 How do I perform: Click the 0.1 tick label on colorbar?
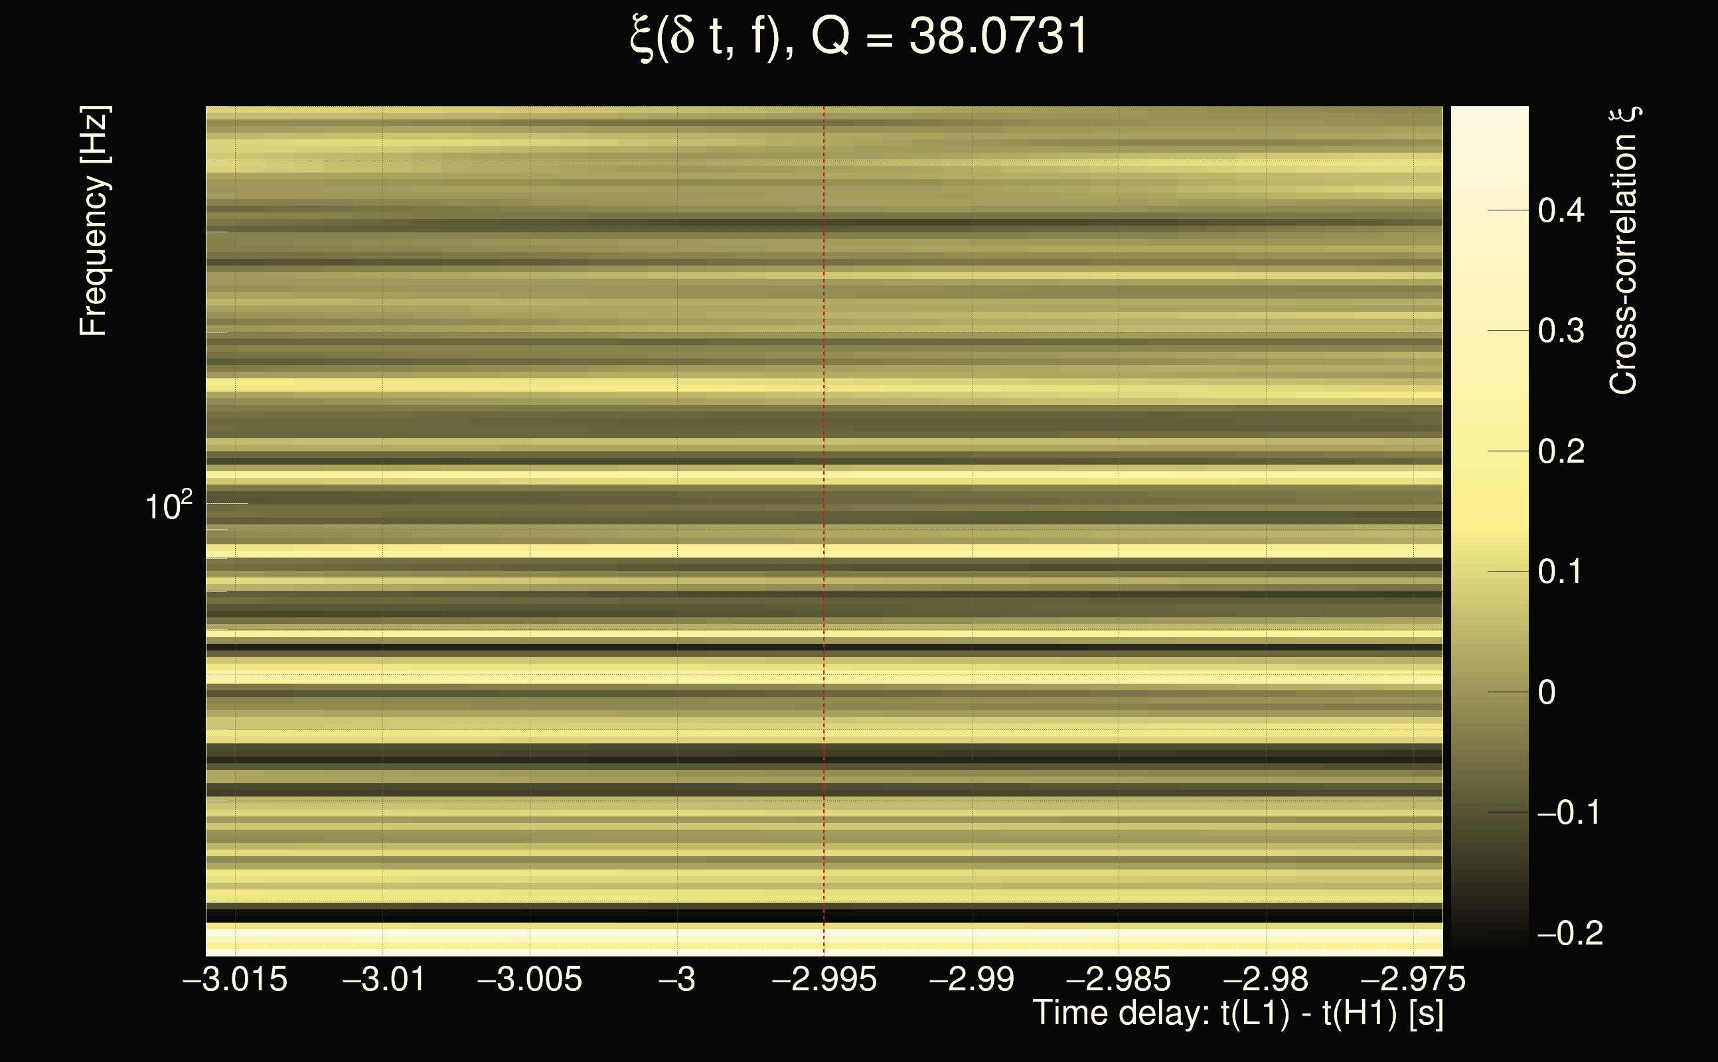[x=1561, y=571]
